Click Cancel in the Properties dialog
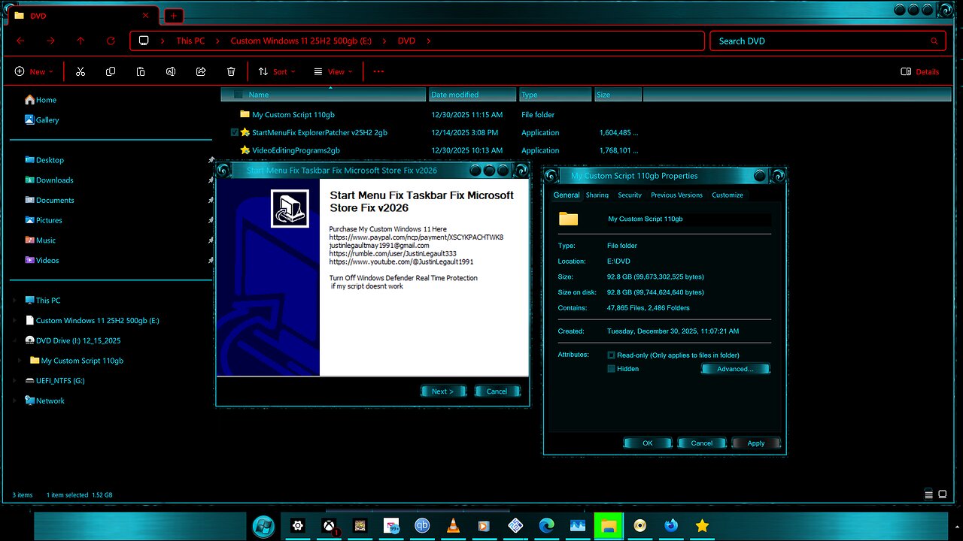The image size is (963, 541). (701, 443)
